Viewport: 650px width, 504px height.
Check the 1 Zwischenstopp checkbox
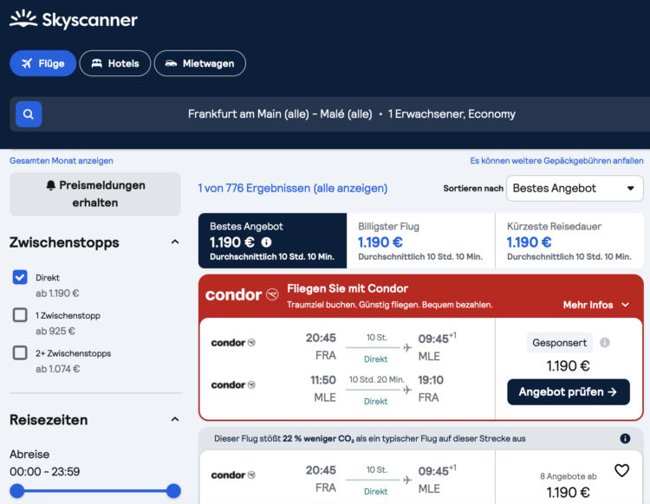pyautogui.click(x=20, y=315)
